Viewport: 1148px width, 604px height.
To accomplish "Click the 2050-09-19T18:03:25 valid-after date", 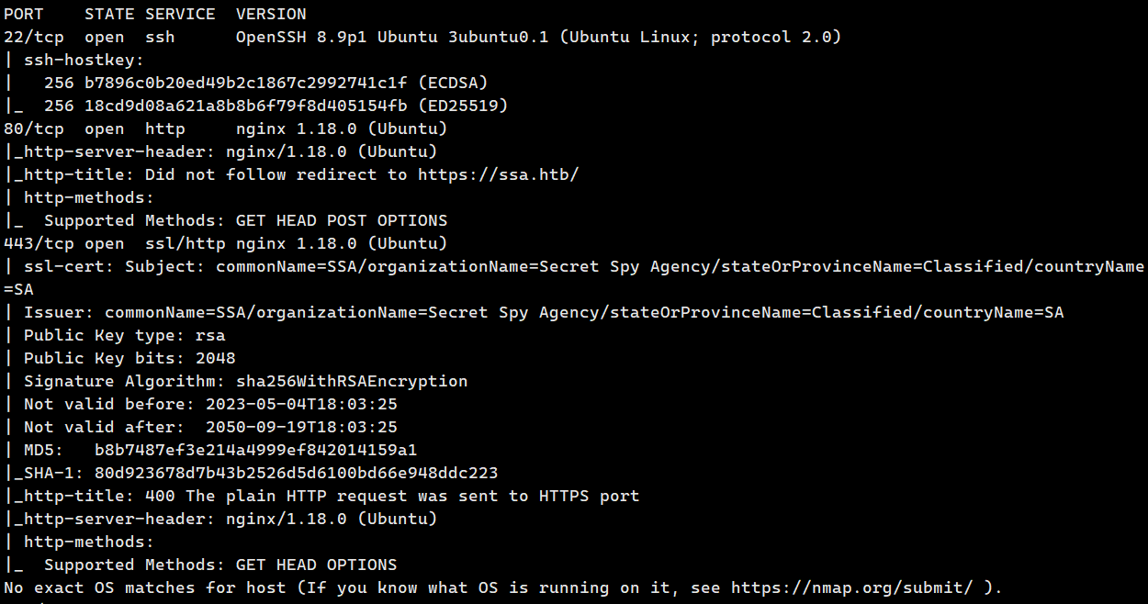I will 301,427.
